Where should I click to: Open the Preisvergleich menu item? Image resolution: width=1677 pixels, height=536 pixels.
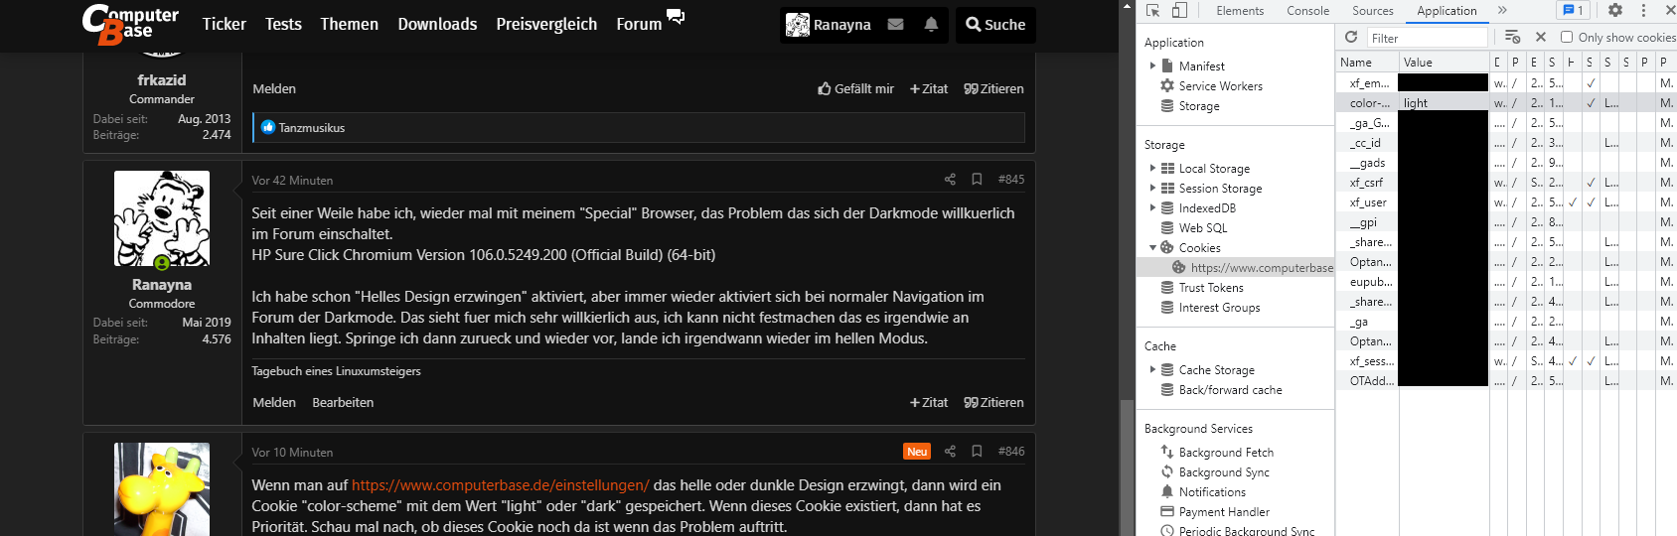[546, 25]
